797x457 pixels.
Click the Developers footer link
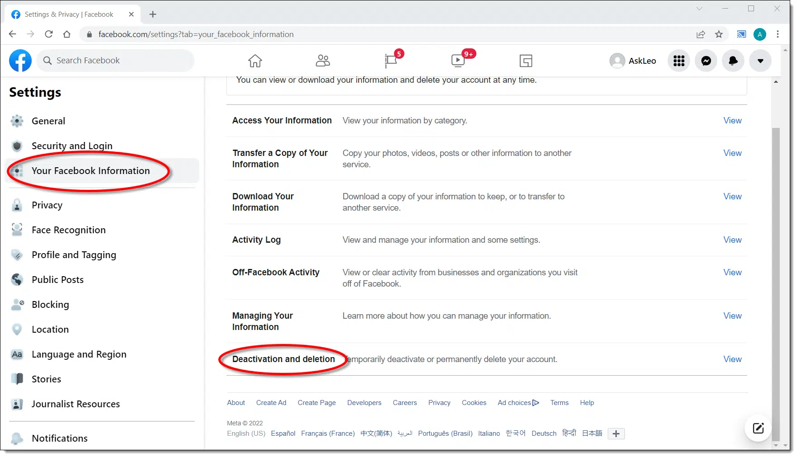click(364, 403)
